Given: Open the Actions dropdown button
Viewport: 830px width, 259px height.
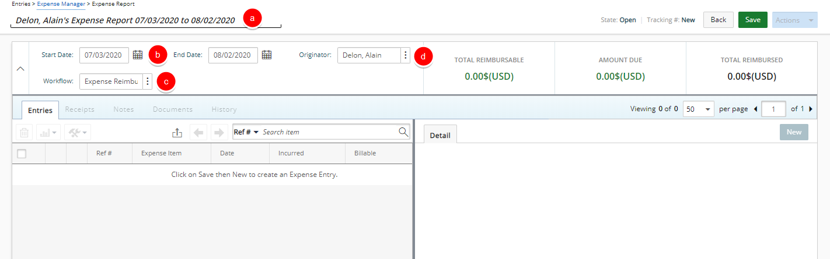Looking at the screenshot, I should [794, 20].
